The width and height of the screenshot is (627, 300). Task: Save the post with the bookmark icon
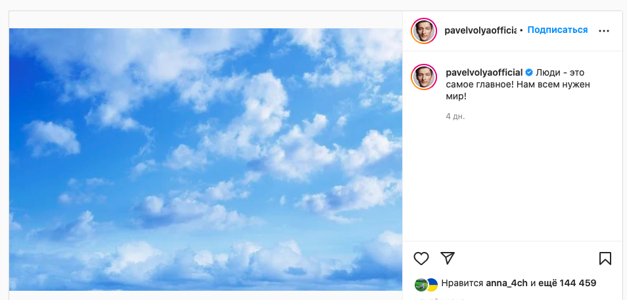point(605,258)
